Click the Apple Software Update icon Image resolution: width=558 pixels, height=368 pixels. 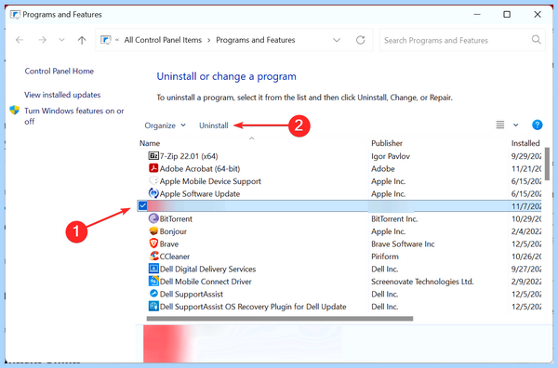(153, 193)
